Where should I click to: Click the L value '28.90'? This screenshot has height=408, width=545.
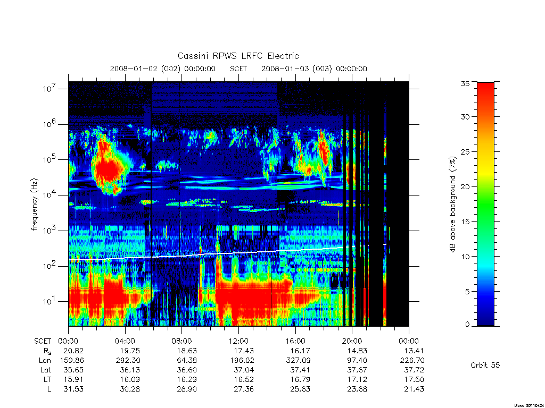[x=187, y=389]
